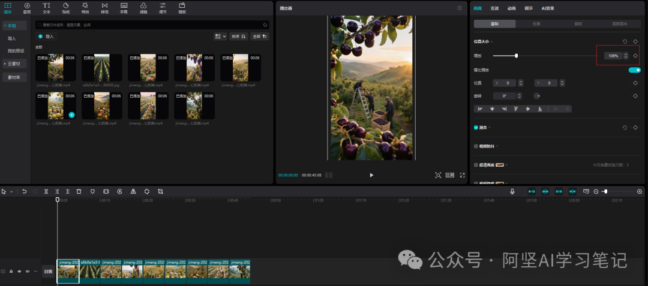Click the rotate icon in timeline toolbar

point(147,191)
